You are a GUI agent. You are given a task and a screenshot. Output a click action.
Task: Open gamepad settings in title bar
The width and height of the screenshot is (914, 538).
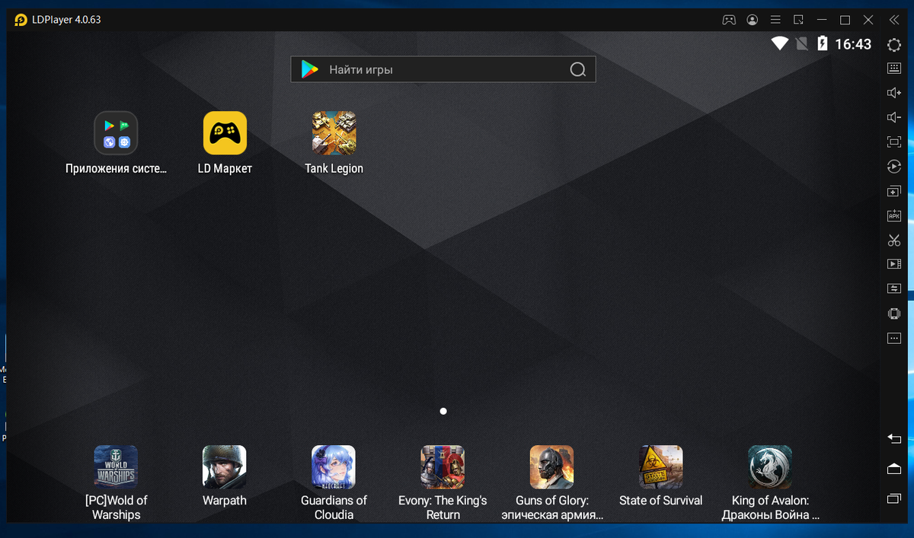[x=729, y=20]
